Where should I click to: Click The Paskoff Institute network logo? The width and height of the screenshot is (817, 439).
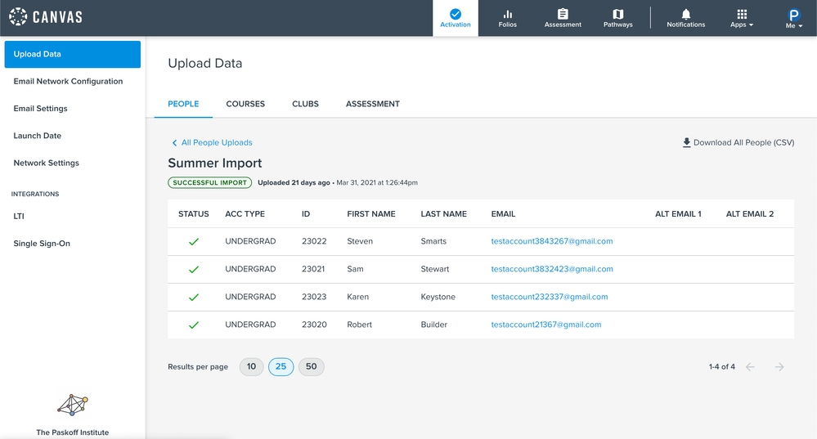point(72,405)
